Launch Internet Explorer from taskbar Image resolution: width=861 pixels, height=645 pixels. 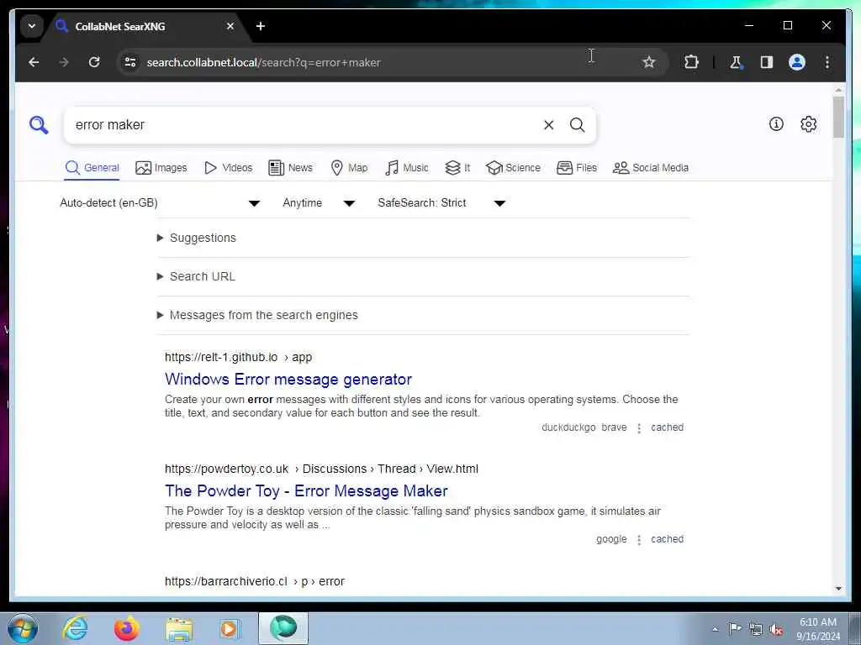(x=75, y=628)
